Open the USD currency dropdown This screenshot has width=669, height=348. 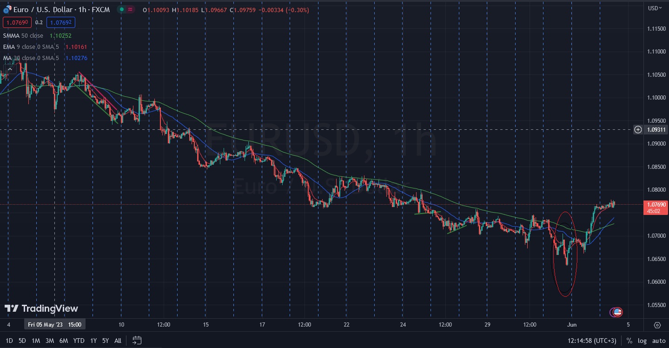click(655, 8)
